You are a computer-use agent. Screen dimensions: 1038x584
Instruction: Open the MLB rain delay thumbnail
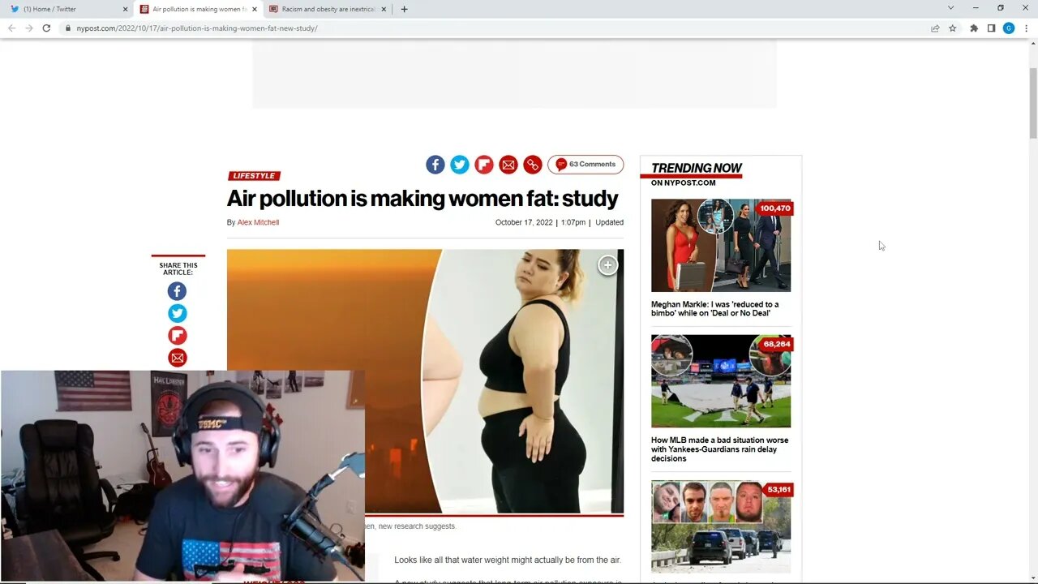coord(721,381)
